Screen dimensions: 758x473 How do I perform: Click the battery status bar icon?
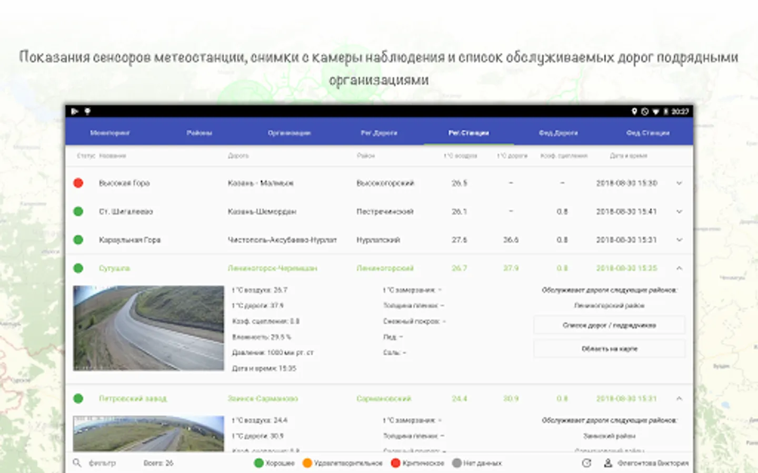point(666,111)
